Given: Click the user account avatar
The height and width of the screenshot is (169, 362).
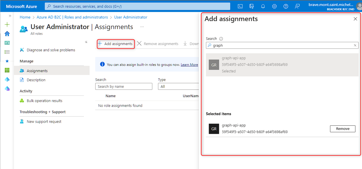Looking at the screenshot, I should (359, 6).
